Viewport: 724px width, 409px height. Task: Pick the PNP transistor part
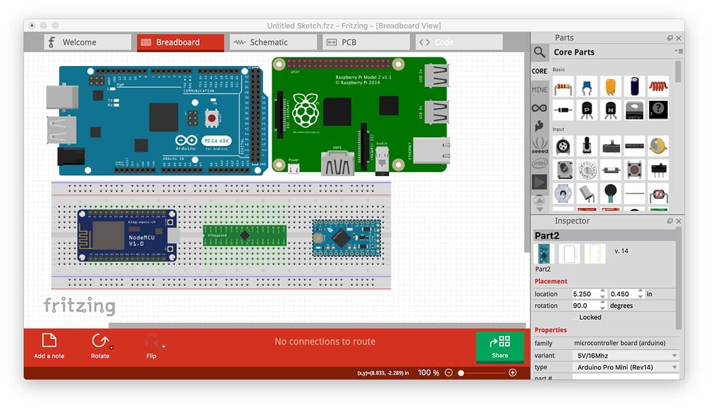coord(586,110)
